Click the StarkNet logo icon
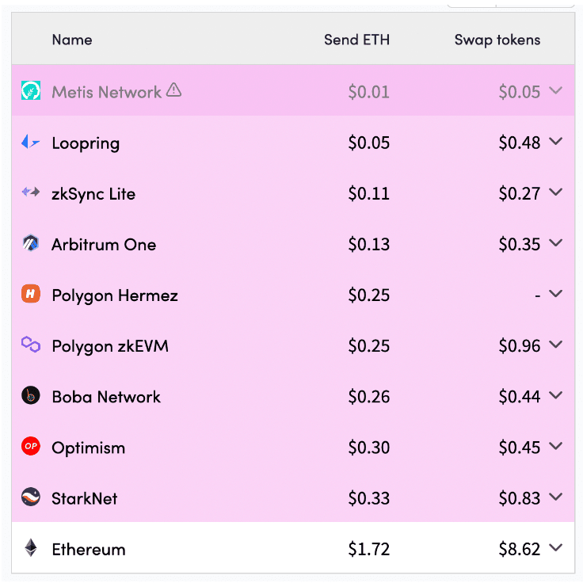 30,497
